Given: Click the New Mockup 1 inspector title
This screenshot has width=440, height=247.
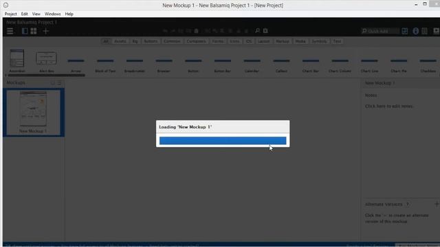Looking at the screenshot, I should (x=379, y=83).
